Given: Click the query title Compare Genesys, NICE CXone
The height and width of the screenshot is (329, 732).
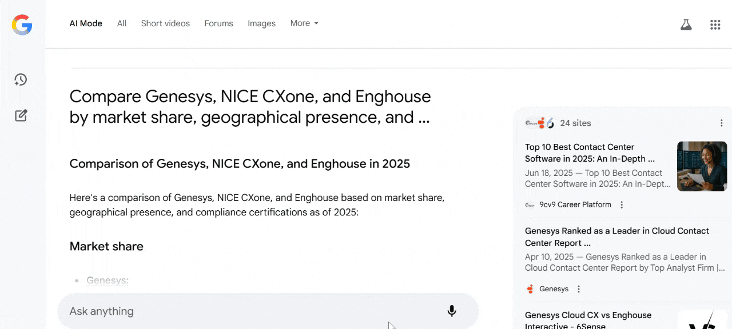Looking at the screenshot, I should point(250,107).
